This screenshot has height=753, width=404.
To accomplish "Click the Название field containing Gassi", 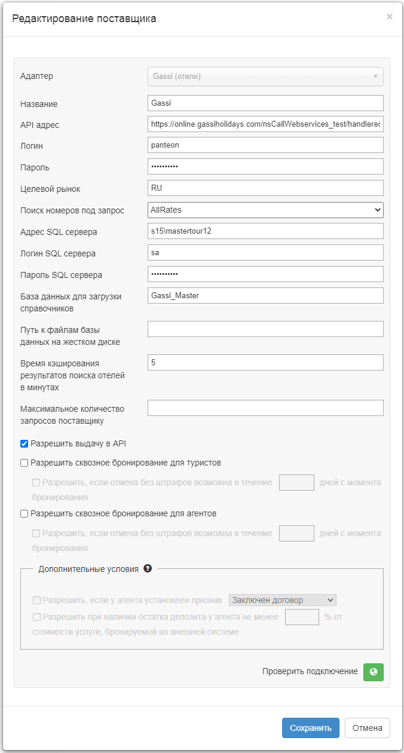I will coord(265,103).
